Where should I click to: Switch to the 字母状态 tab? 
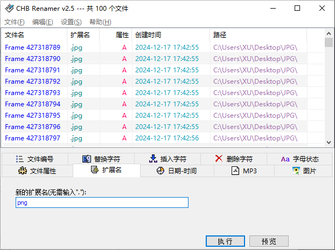[x=299, y=159]
